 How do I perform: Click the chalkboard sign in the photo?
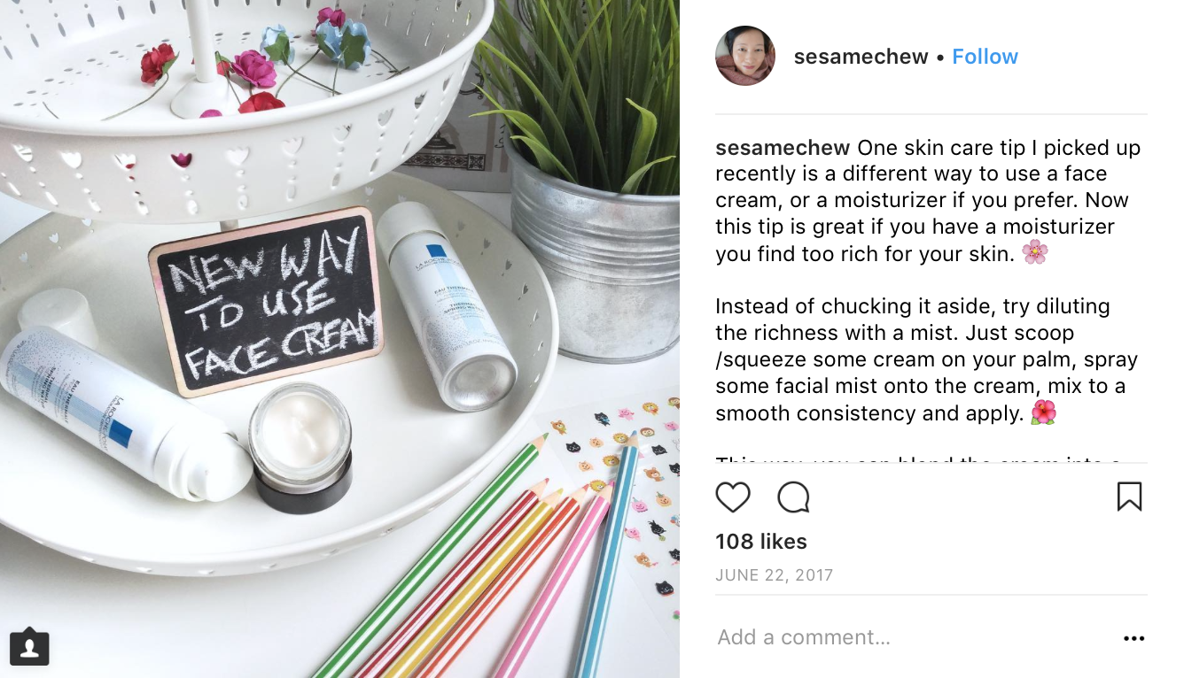pyautogui.click(x=266, y=299)
